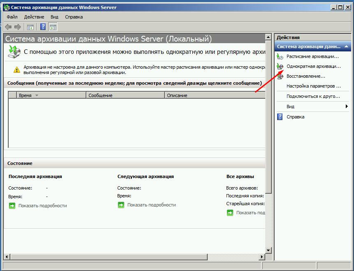Viewport: 354px width, 271px height.
Task: Collapse the Система архивации данн... actions section
Action: point(347,46)
